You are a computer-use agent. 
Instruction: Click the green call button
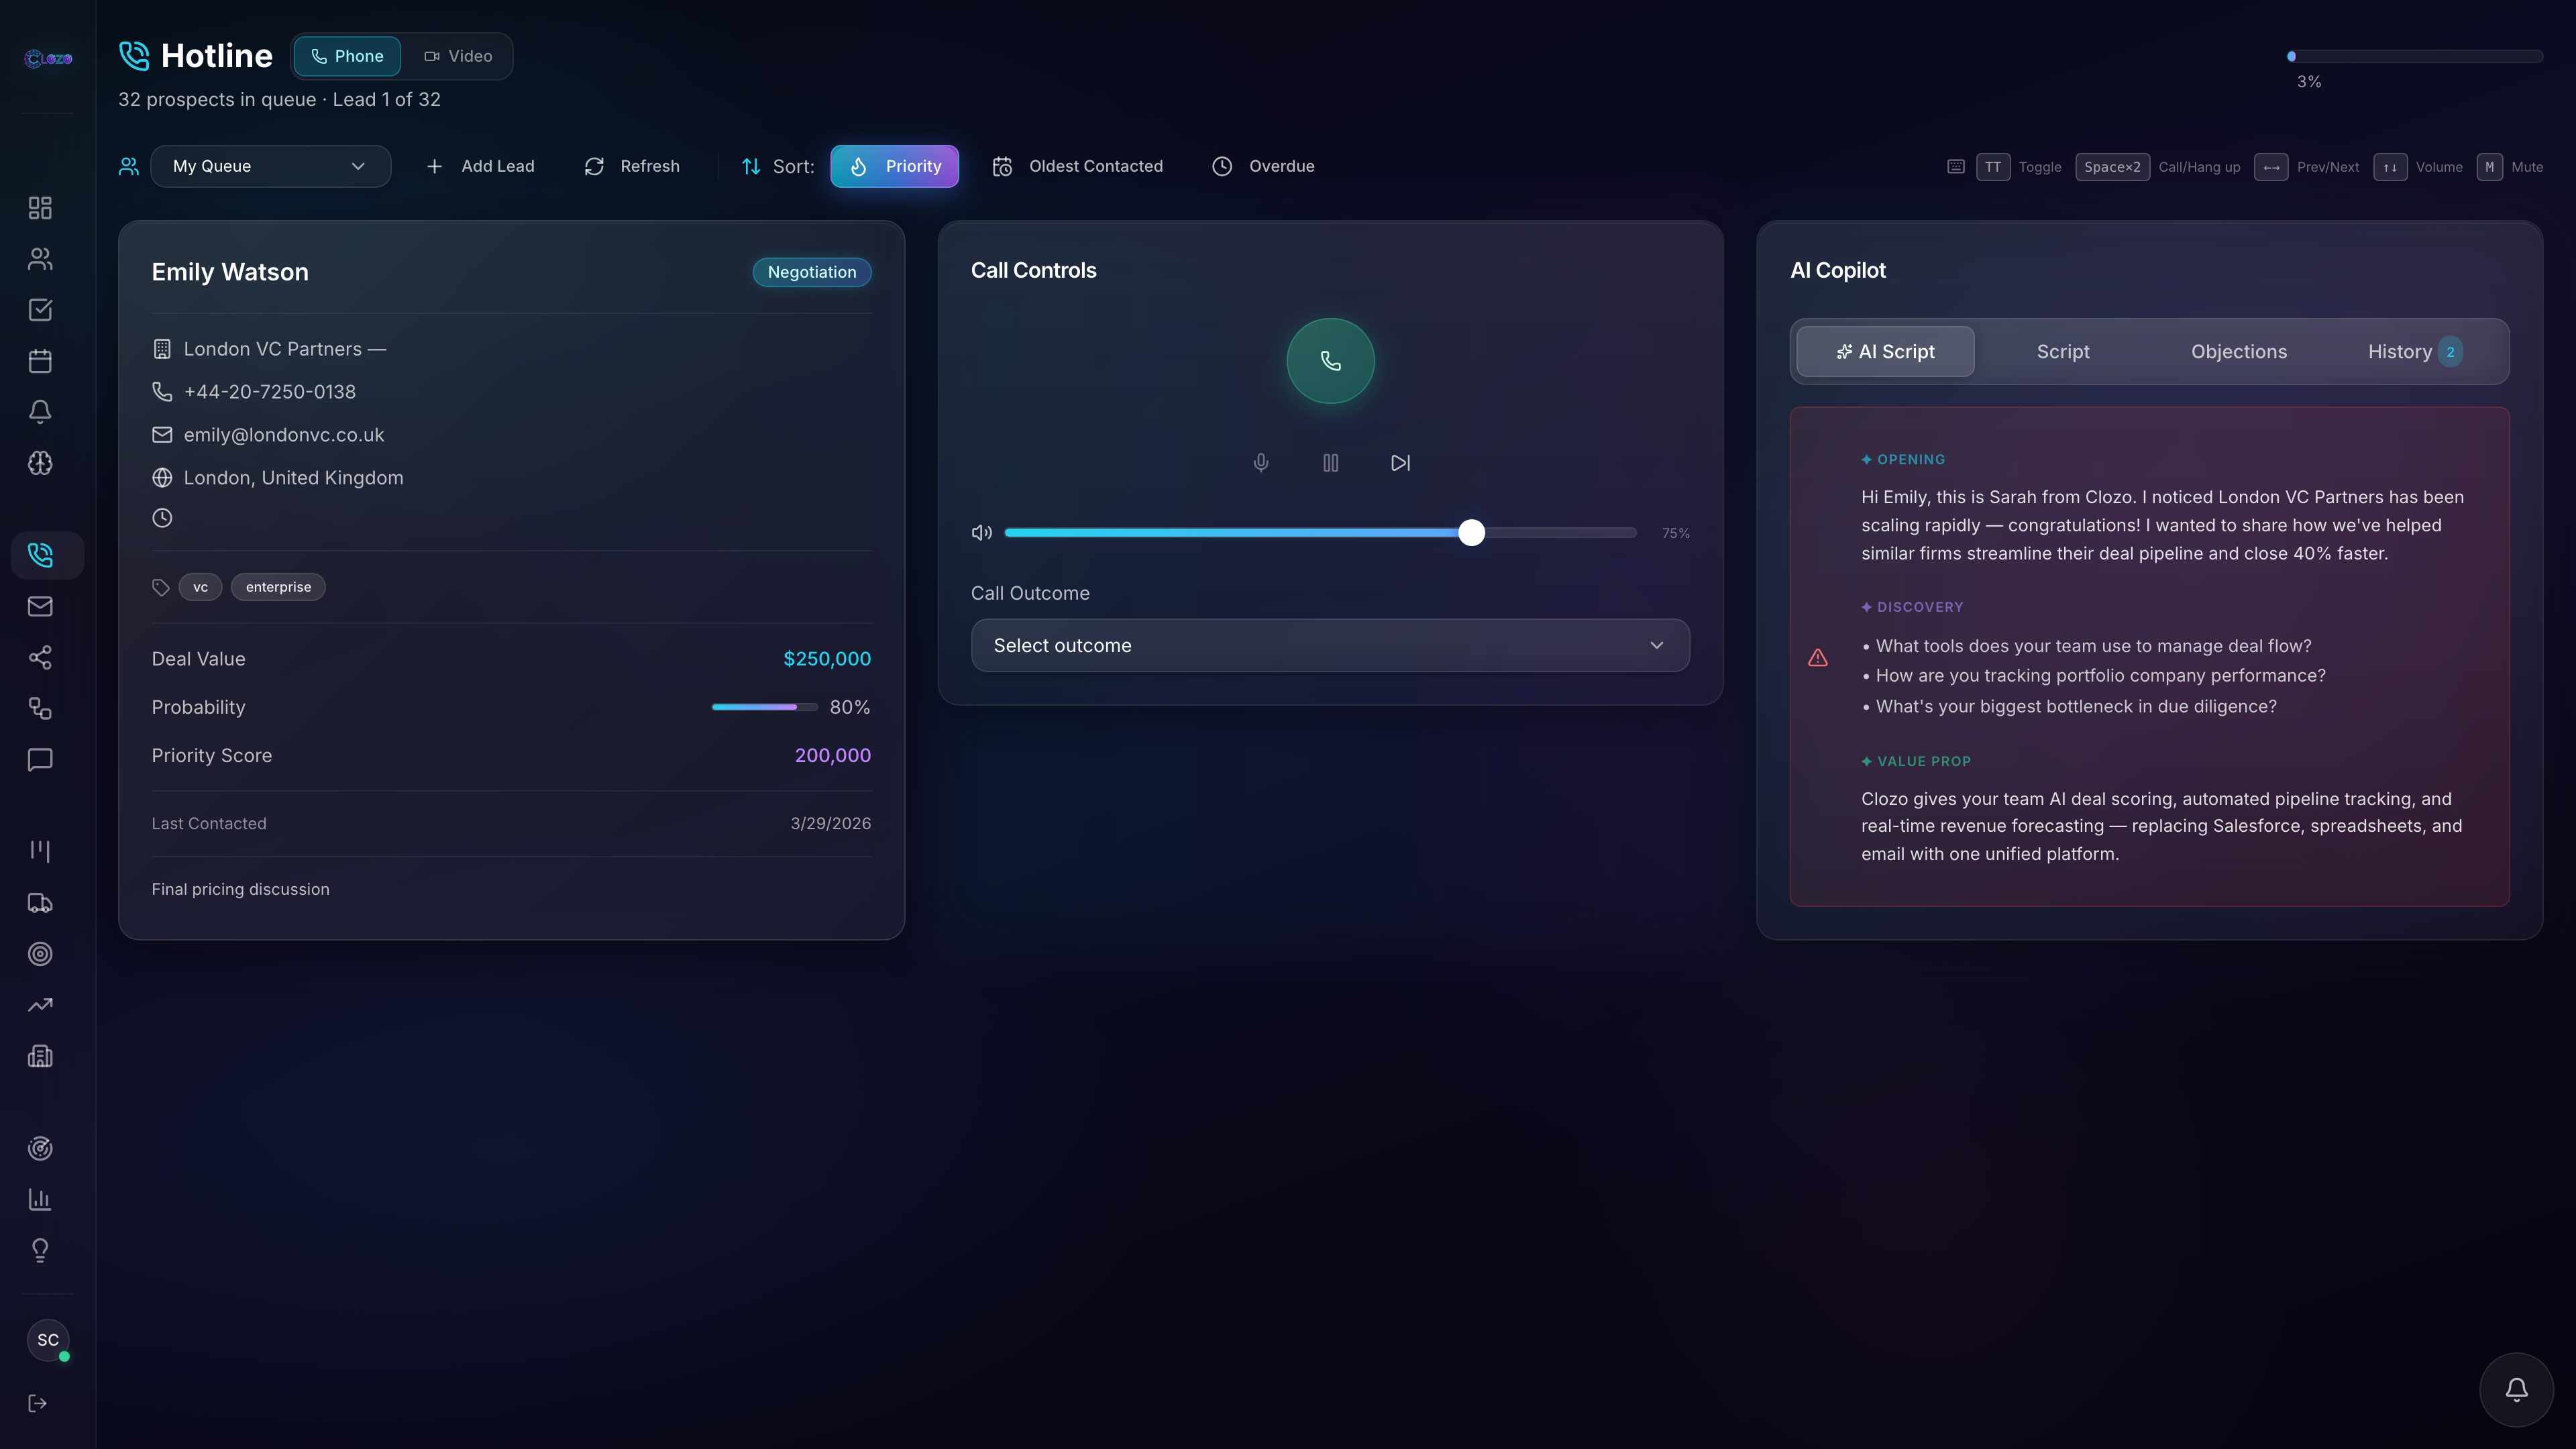coord(1330,361)
